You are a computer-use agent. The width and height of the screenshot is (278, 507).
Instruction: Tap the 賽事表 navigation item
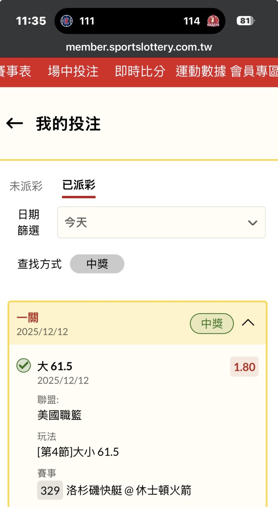point(15,71)
